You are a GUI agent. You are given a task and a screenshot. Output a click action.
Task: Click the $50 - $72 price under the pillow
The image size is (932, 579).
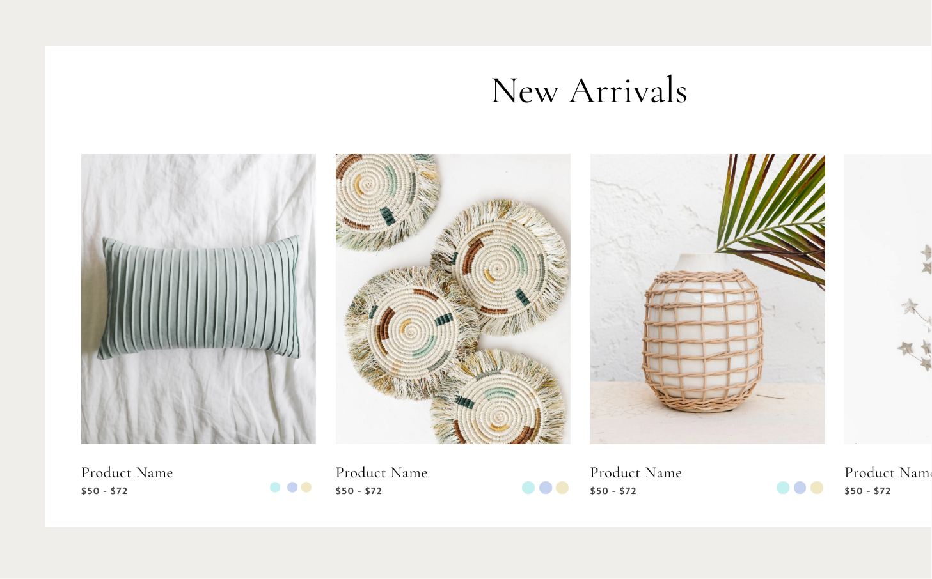pyautogui.click(x=104, y=491)
